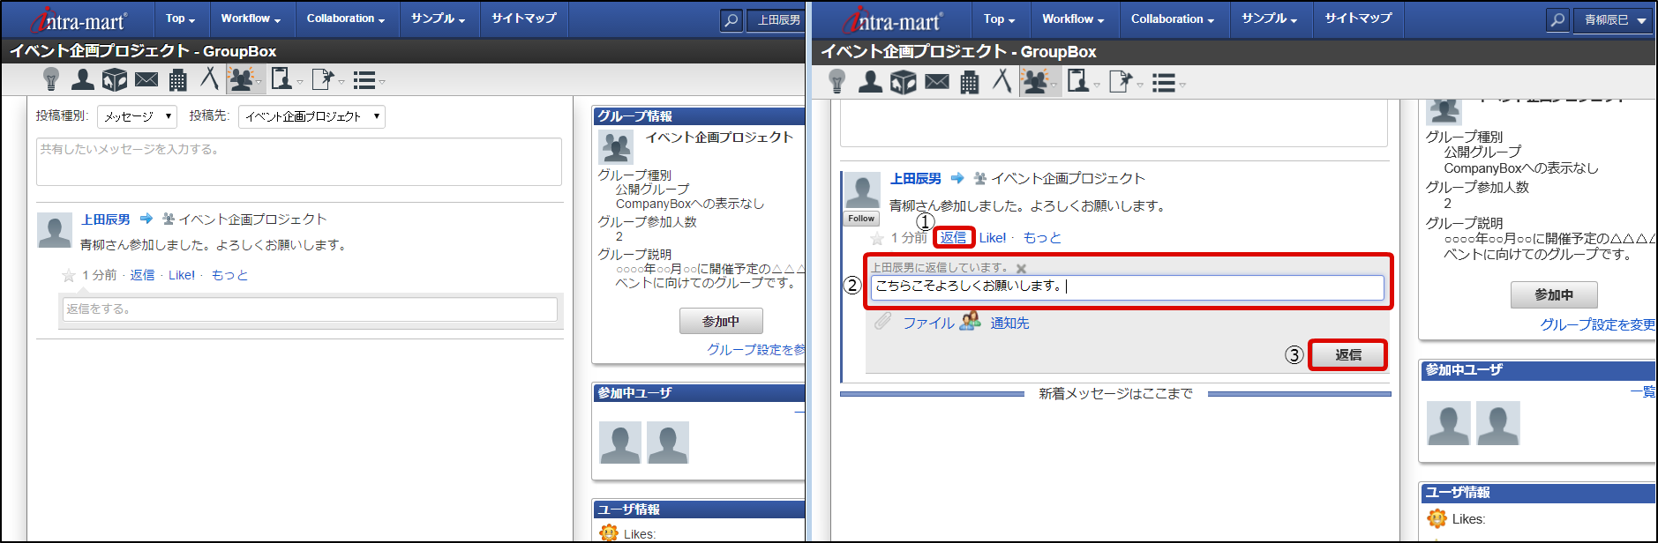The width and height of the screenshot is (1658, 543).
Task: Click the 返信 submit button in right window
Action: (1347, 354)
